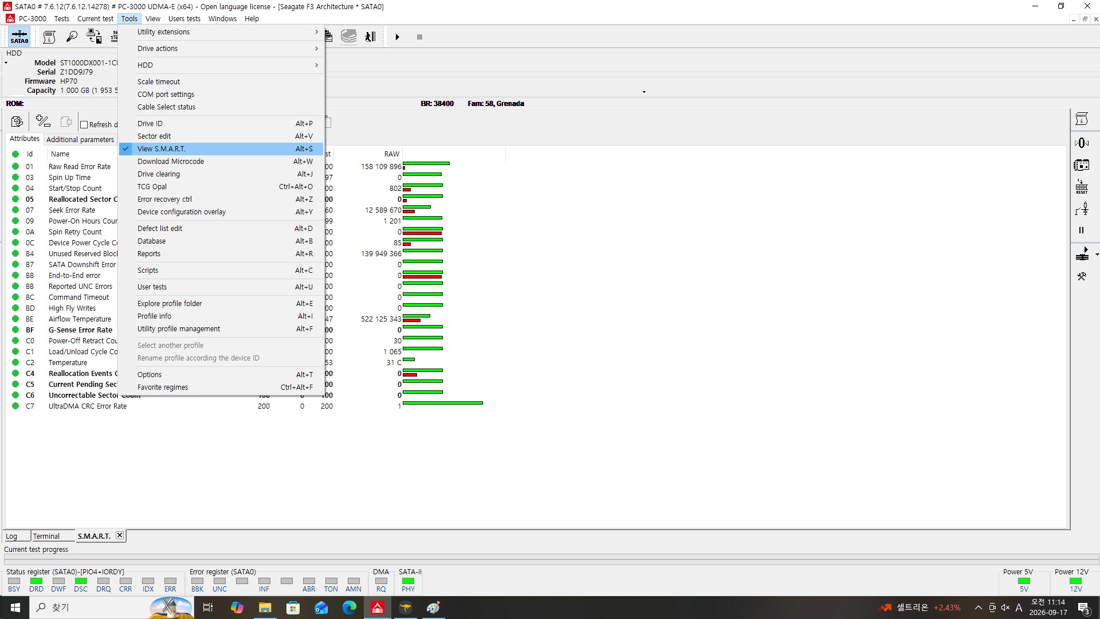Open drive ID info scroll icon
This screenshot has width=1100, height=619.
[x=49, y=37]
